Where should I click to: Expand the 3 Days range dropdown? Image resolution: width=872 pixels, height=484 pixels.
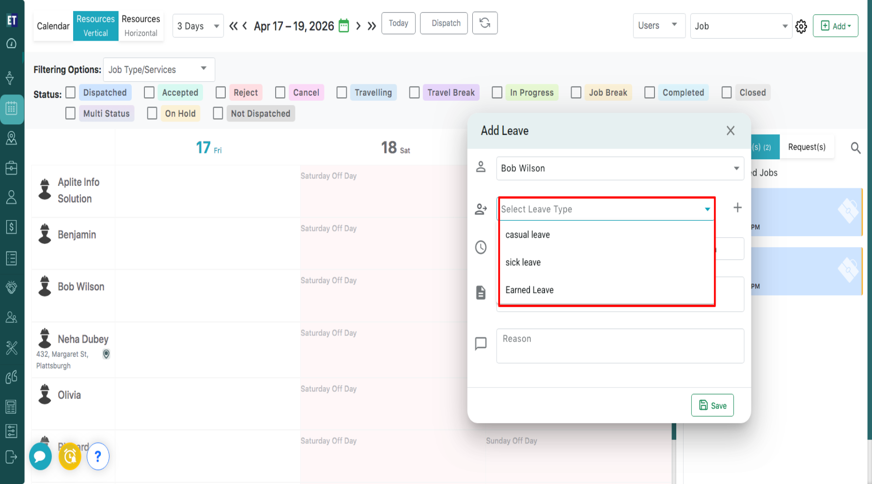[x=198, y=26]
